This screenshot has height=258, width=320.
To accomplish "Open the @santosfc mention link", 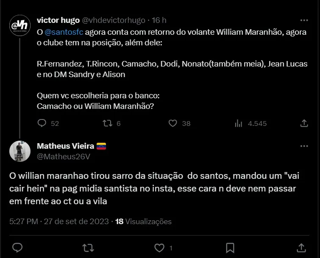I will pyautogui.click(x=64, y=32).
